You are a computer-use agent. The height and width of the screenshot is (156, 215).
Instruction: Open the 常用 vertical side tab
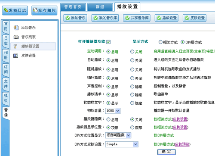[6, 26]
